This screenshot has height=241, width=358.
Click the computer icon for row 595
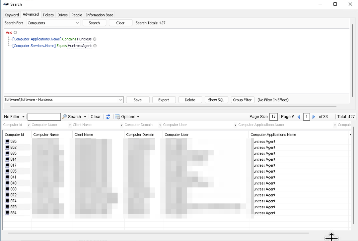[x=7, y=141]
